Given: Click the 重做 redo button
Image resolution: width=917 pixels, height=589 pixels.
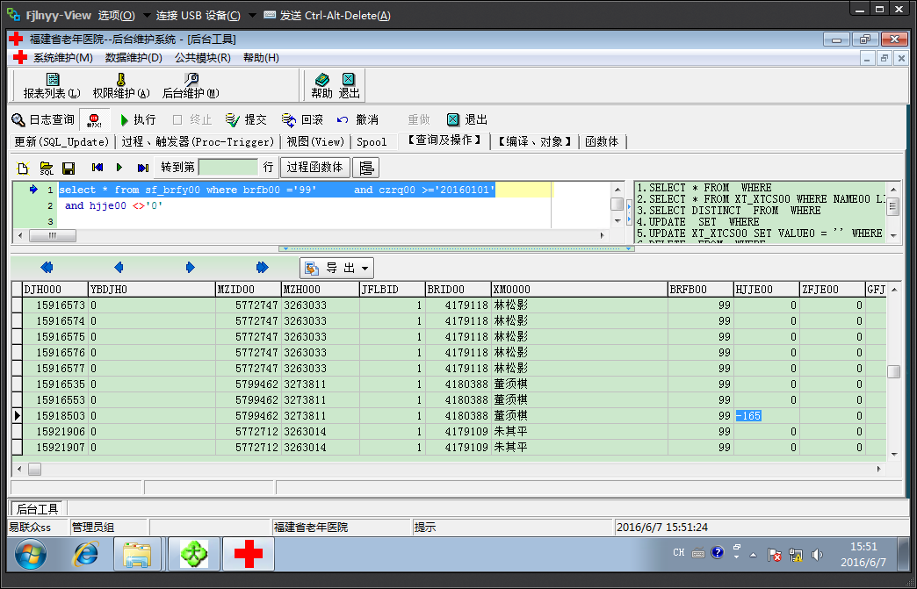Looking at the screenshot, I should (x=418, y=119).
